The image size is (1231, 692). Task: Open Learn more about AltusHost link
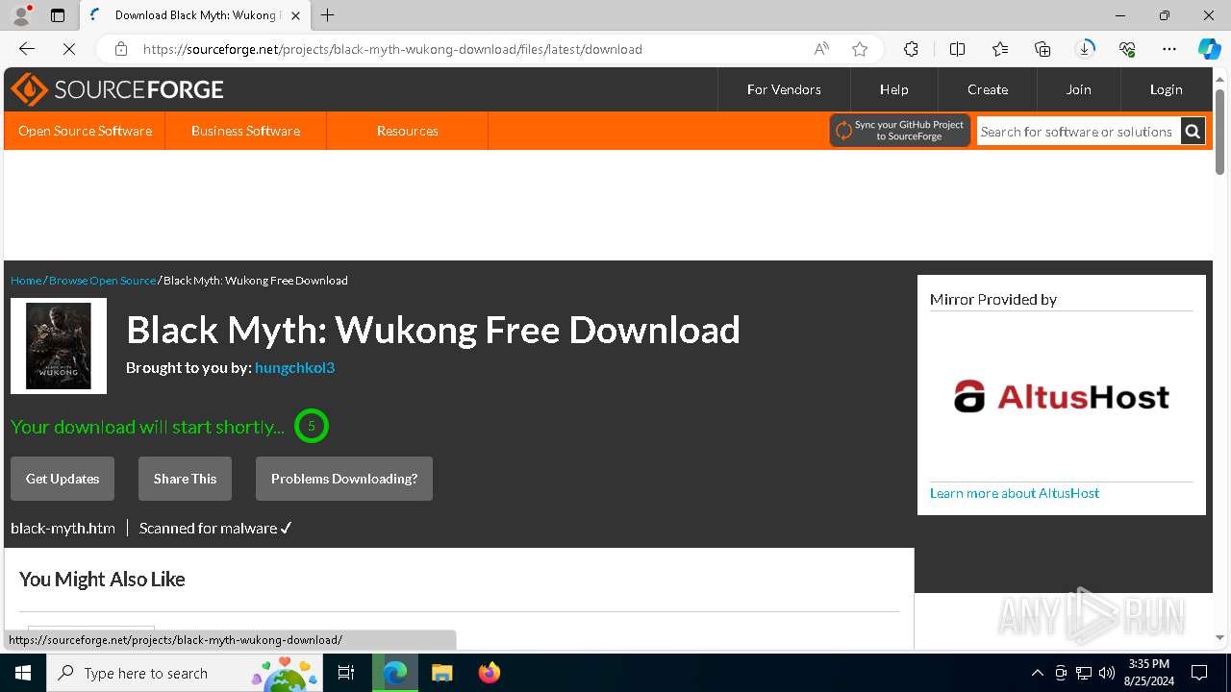1015,493
